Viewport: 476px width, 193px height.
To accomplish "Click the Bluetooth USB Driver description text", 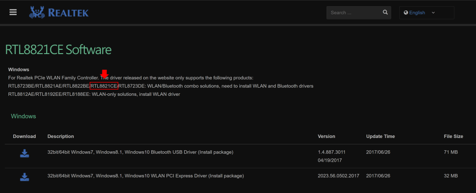I will [x=140, y=152].
